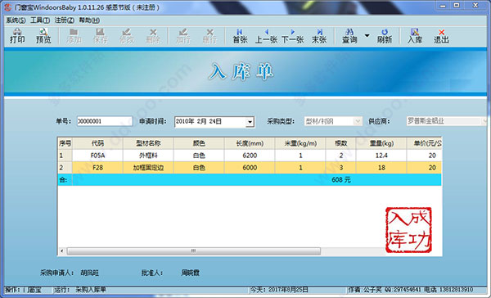This screenshot has width=491, height=298.
Task: Open the 系统(S) menu
Action: [x=16, y=20]
